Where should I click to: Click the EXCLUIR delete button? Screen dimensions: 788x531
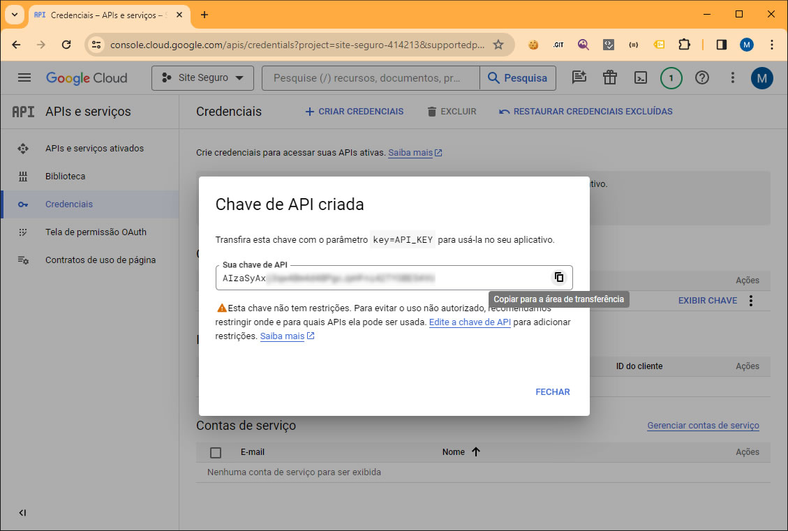[x=452, y=112]
